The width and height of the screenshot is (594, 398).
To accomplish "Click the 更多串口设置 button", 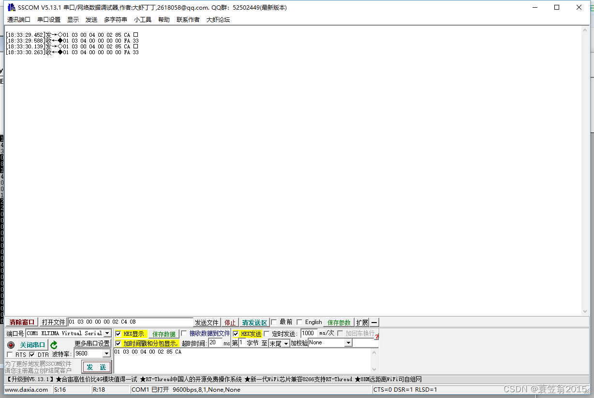I will [92, 343].
